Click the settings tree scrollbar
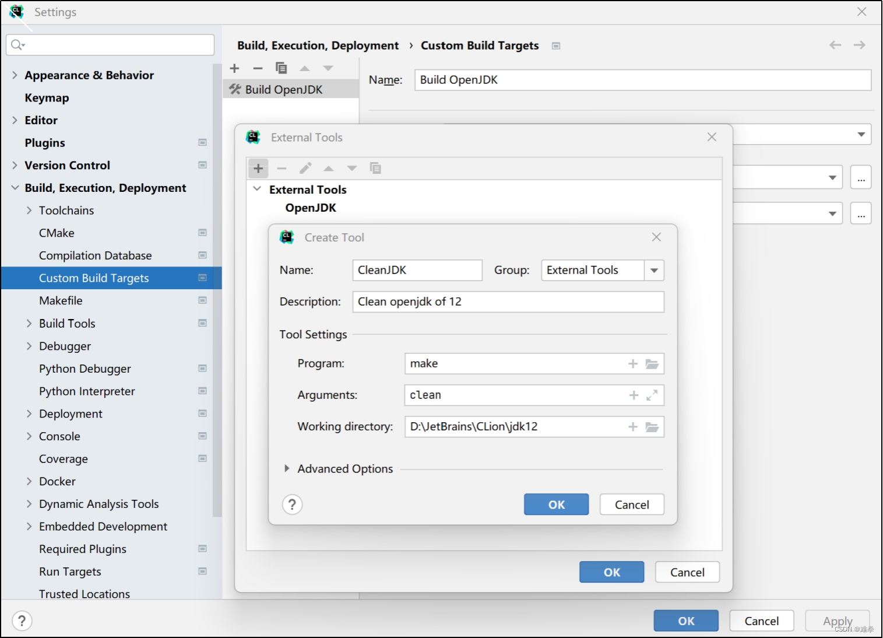Screen dimensions: 883x638 (x=217, y=290)
